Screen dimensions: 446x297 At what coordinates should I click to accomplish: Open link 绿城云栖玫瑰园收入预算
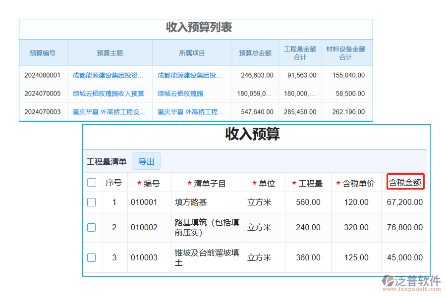point(109,93)
